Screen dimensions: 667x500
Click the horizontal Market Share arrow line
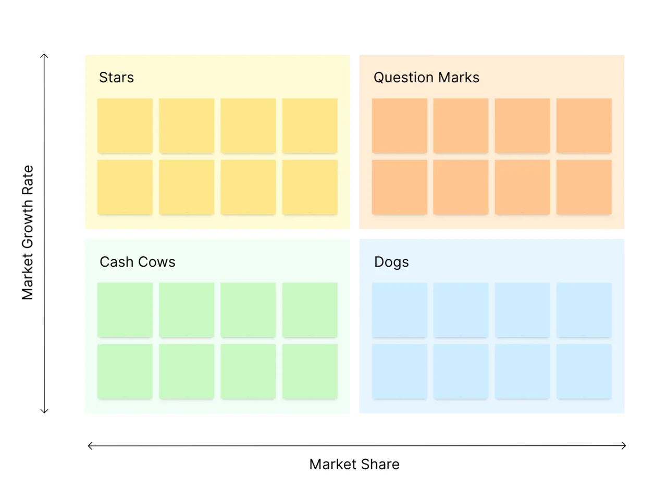pyautogui.click(x=357, y=446)
